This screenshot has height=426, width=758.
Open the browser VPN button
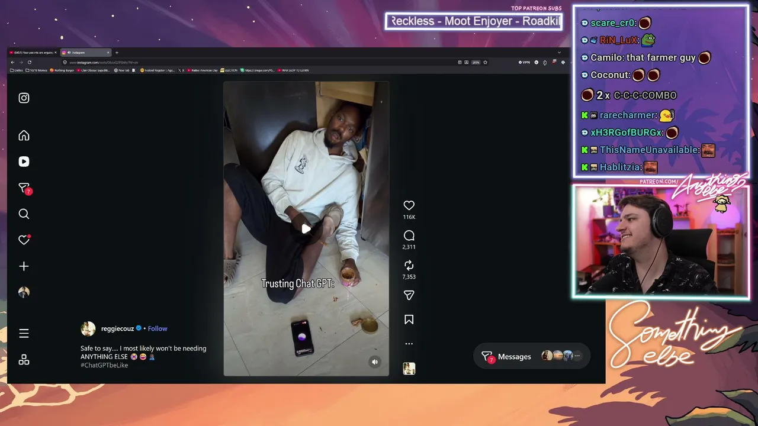(525, 62)
